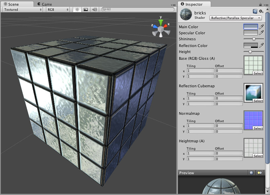Click Select on the Reflection Cubemap texture
The image size is (270, 195).
point(258,101)
